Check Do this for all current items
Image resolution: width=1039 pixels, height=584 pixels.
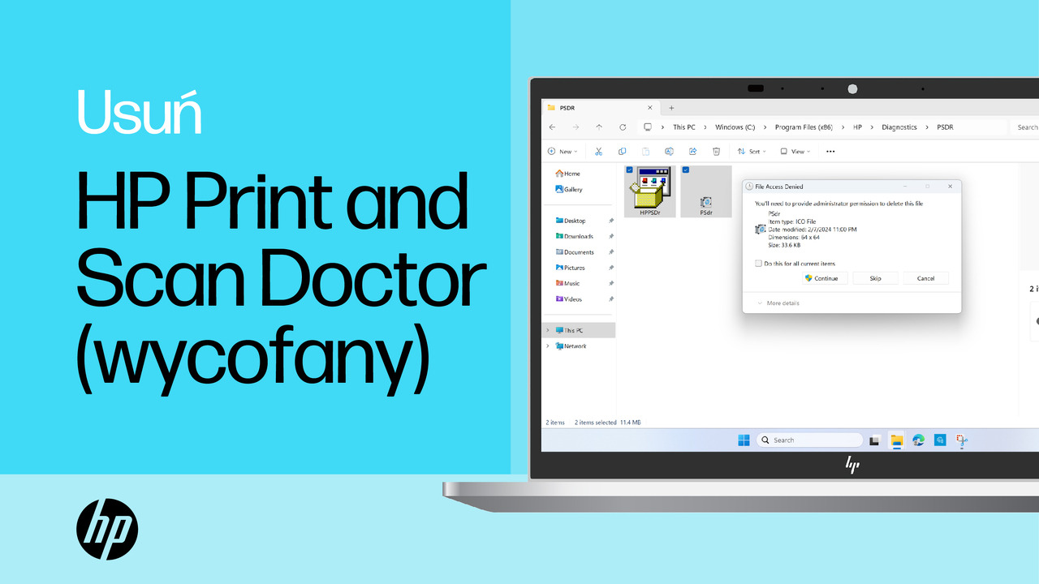coord(760,263)
